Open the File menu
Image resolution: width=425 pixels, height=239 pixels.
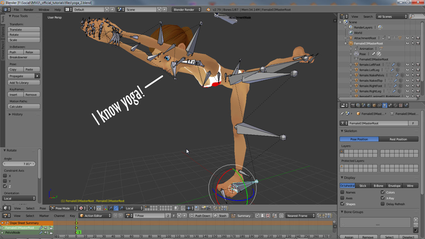(x=16, y=9)
